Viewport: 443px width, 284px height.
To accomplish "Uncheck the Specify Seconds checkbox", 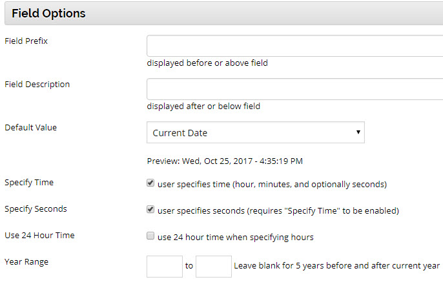I will click(150, 210).
